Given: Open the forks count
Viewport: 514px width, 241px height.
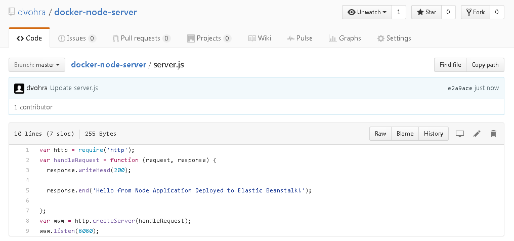Looking at the screenshot, I should point(497,12).
